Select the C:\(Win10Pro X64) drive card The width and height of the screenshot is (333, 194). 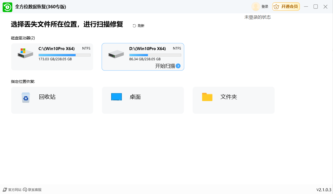click(x=52, y=57)
